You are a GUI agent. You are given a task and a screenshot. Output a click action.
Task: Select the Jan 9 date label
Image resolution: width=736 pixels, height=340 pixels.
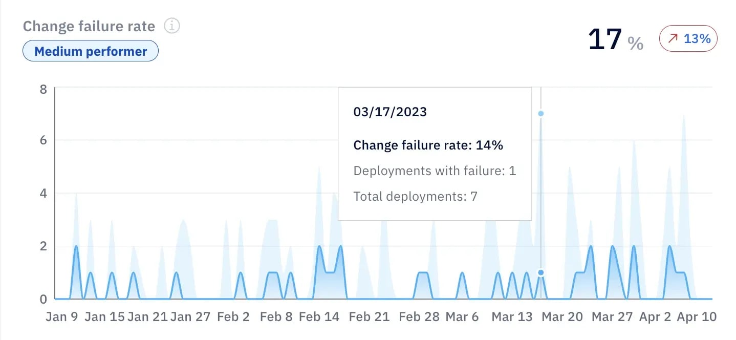point(61,317)
